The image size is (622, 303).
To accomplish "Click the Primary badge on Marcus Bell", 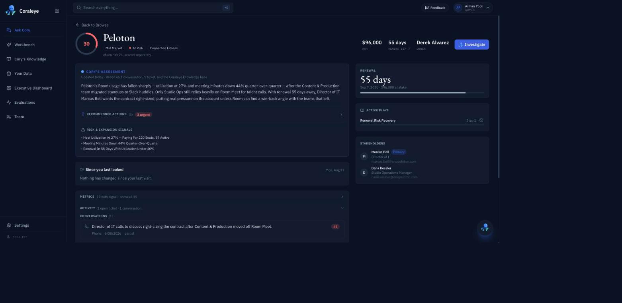I will [399, 152].
